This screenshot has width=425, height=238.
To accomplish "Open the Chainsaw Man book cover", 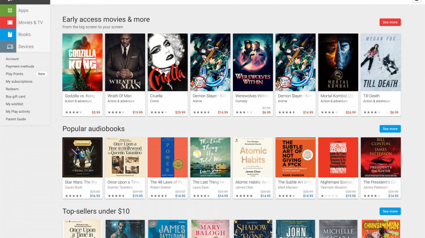I will [381, 229].
